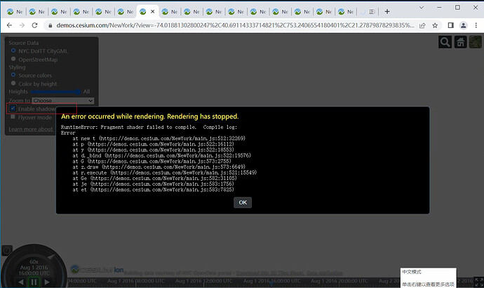The image size is (484, 288).
Task: Open the Learn more about link
Action: coord(31,129)
